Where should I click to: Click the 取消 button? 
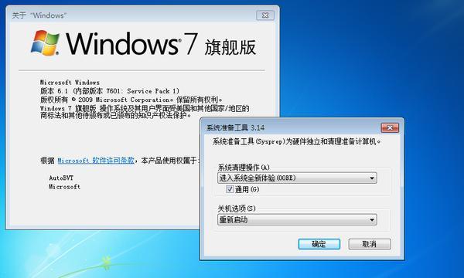tap(370, 244)
